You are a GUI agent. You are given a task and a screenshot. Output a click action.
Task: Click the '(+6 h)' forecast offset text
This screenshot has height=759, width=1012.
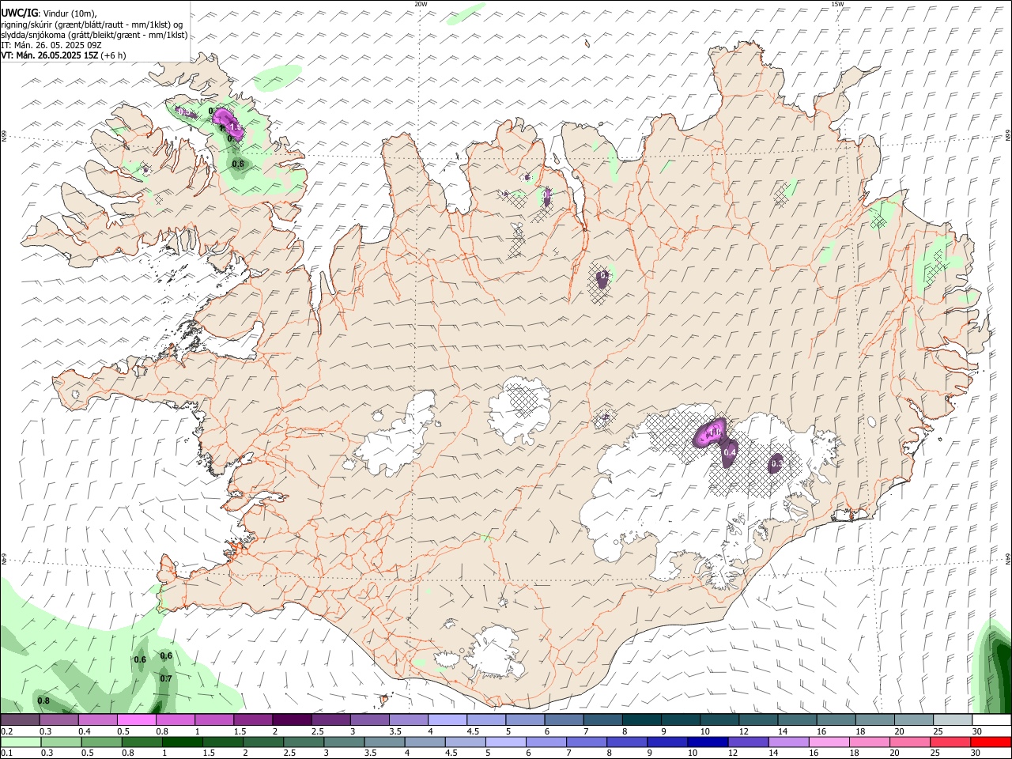click(114, 55)
